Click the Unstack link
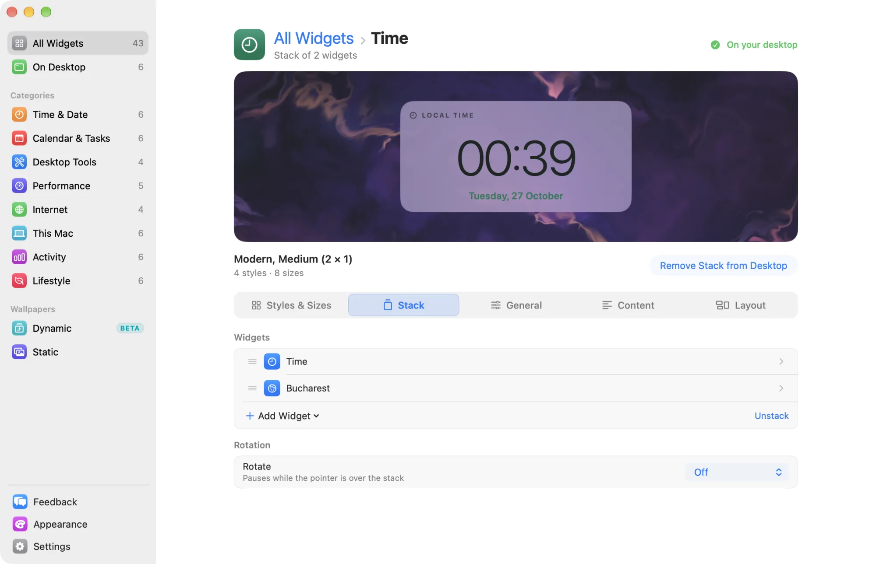Image resolution: width=876 pixels, height=564 pixels. 771,416
